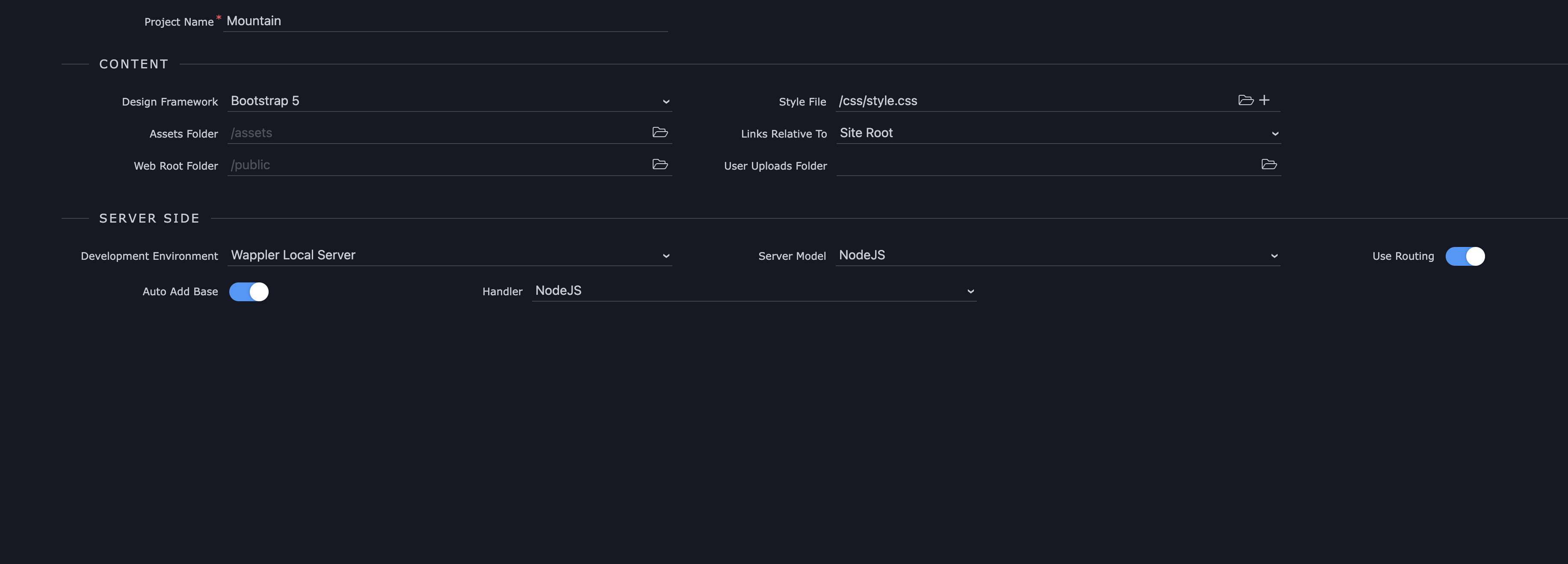Image resolution: width=1568 pixels, height=564 pixels.
Task: Open the Server Model dropdown
Action: tap(1058, 255)
